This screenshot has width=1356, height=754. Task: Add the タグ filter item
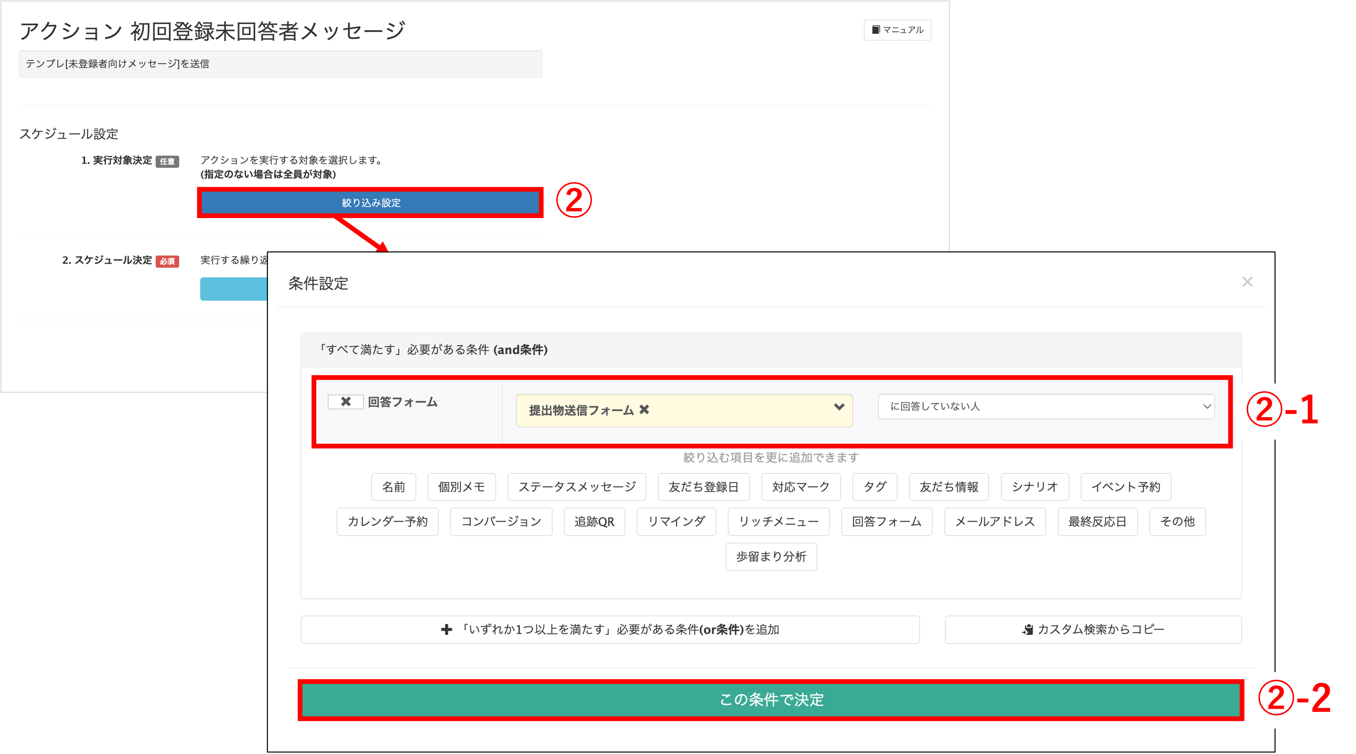[x=874, y=486]
